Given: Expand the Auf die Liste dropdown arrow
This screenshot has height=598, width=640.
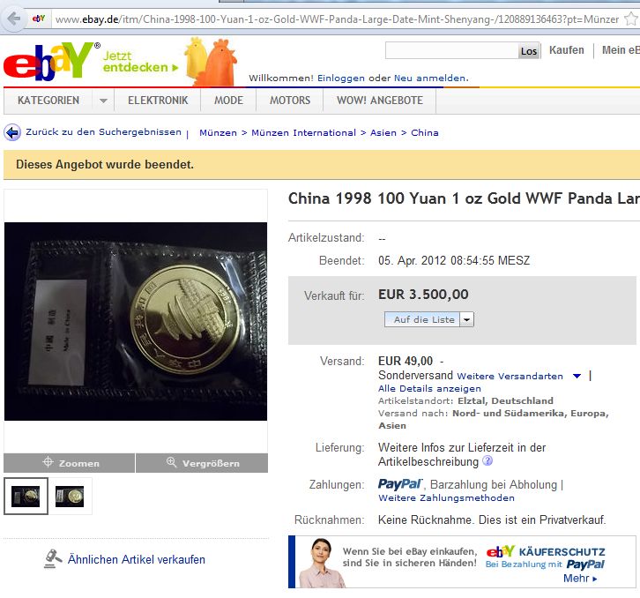Looking at the screenshot, I should tap(466, 319).
